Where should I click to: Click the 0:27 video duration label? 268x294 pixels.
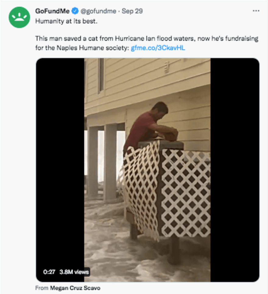[49, 272]
